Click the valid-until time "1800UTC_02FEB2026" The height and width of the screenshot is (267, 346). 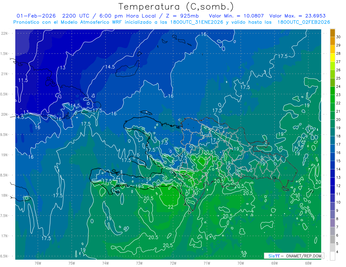(304, 22)
